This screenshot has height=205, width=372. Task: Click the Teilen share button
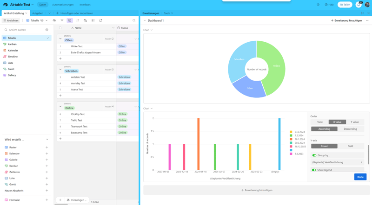345,5
